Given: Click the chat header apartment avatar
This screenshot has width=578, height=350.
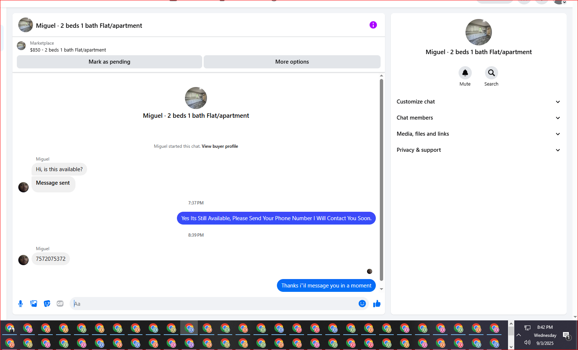Looking at the screenshot, I should coord(26,25).
